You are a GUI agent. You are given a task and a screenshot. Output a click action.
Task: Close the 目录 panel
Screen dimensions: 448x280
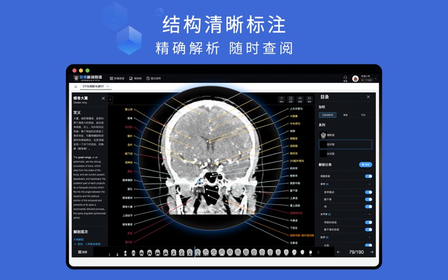pyautogui.click(x=368, y=97)
